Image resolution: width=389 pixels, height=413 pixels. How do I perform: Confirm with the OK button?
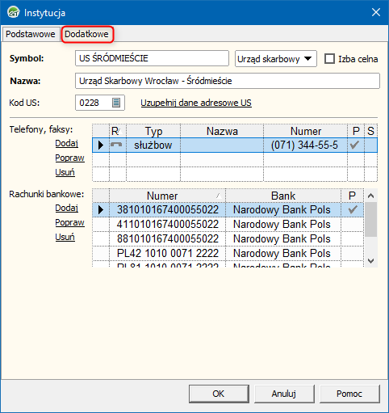(219, 394)
